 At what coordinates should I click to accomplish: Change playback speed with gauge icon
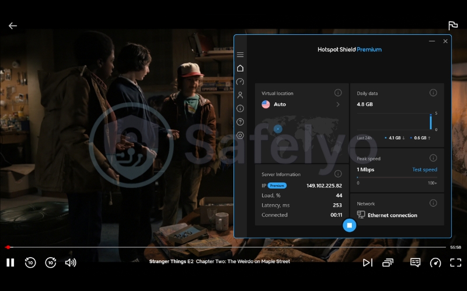click(x=435, y=262)
